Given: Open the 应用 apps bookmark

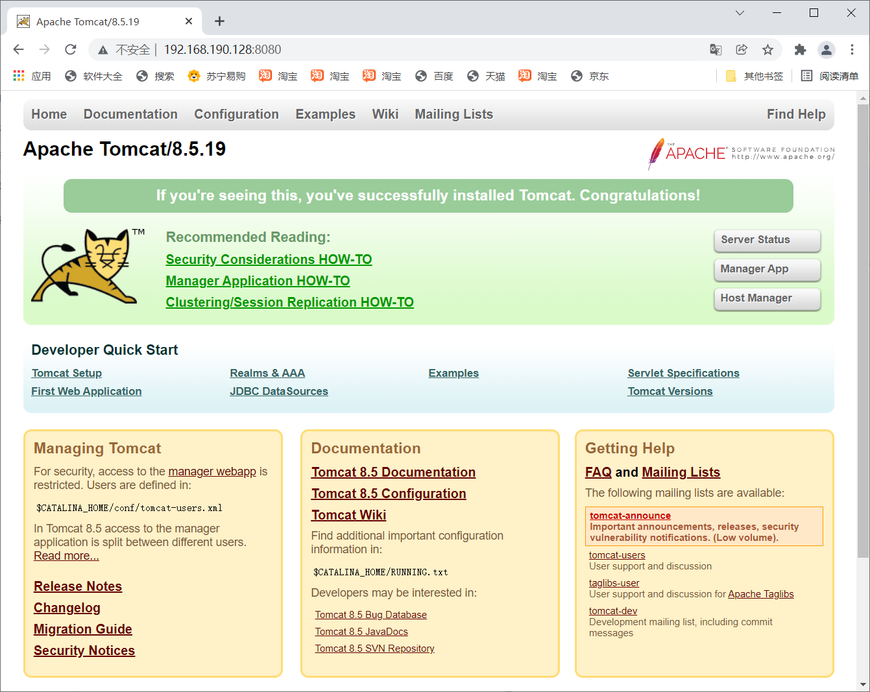Looking at the screenshot, I should (x=32, y=76).
